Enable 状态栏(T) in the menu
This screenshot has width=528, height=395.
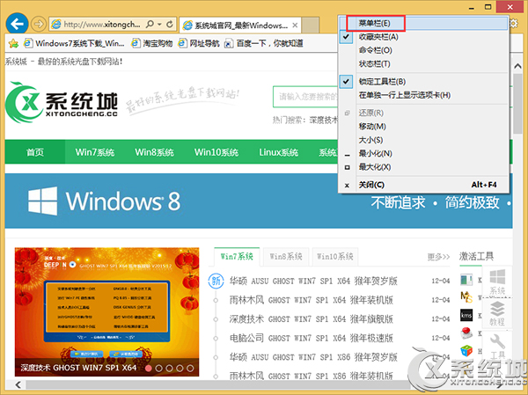[x=423, y=63]
